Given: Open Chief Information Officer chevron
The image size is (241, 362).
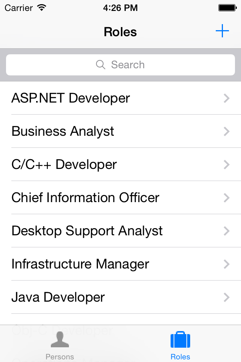Looking at the screenshot, I should coord(227,198).
